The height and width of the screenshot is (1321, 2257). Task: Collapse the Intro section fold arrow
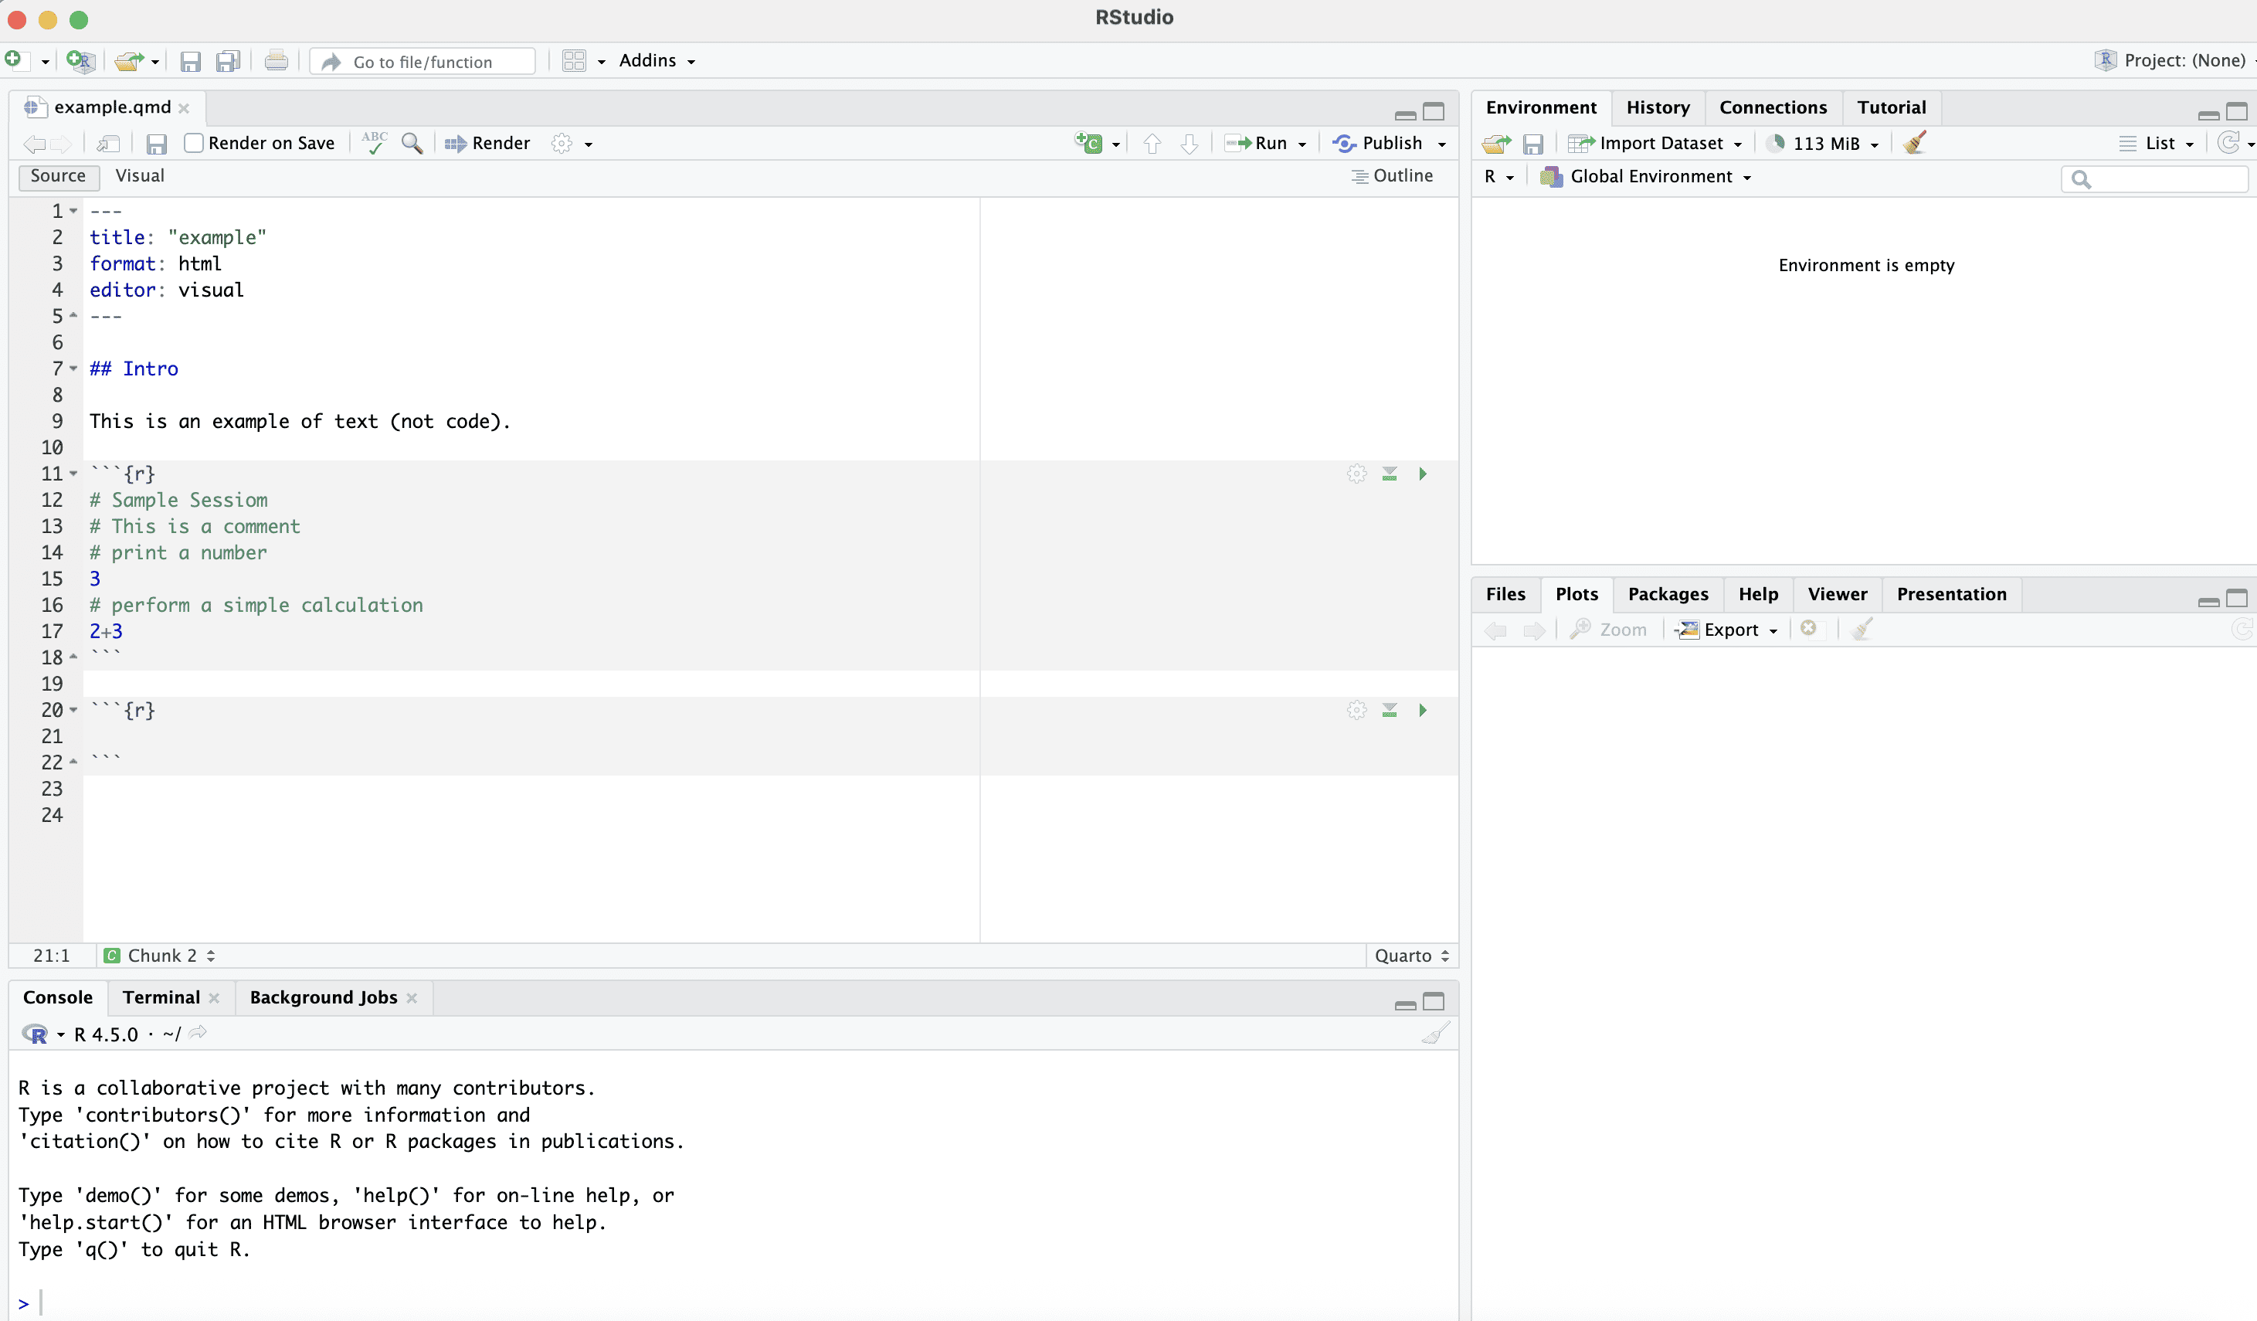tap(73, 368)
